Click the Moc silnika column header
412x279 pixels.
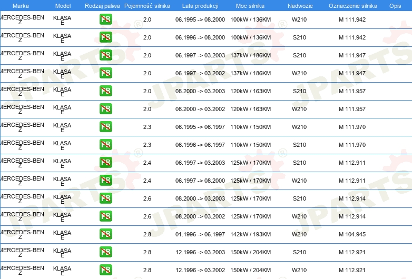(x=250, y=6)
